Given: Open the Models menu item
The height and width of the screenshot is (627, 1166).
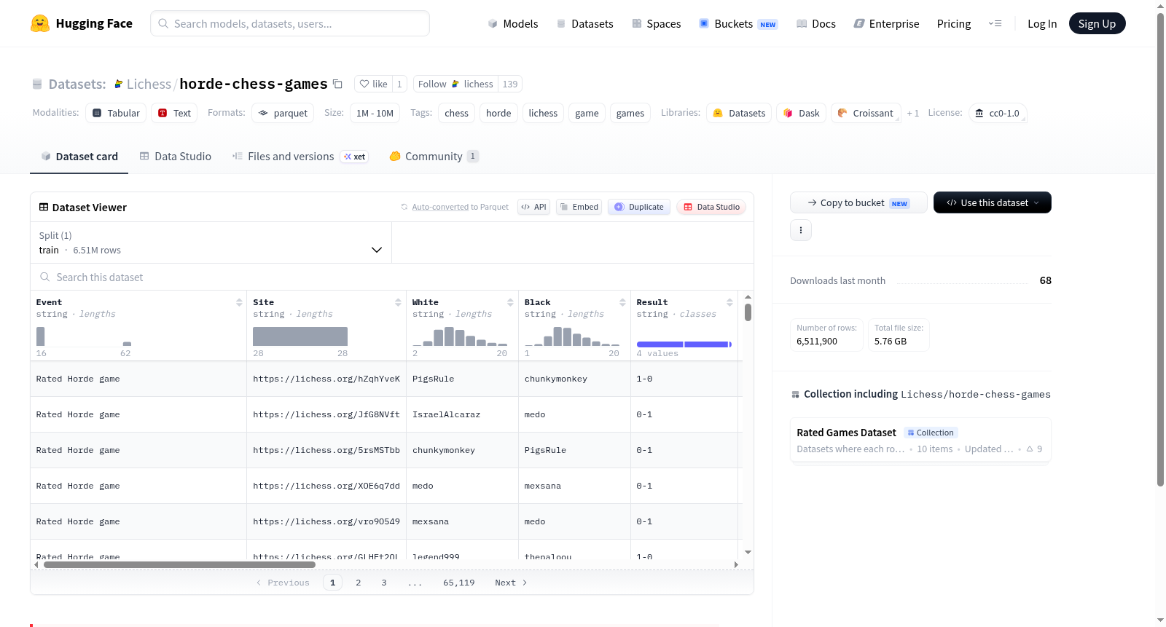Looking at the screenshot, I should (513, 23).
